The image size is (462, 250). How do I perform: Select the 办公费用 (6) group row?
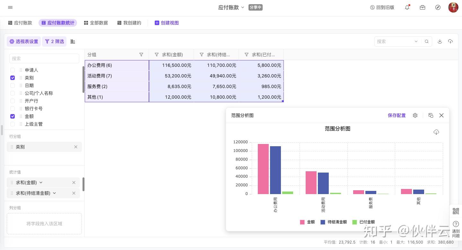click(117, 65)
